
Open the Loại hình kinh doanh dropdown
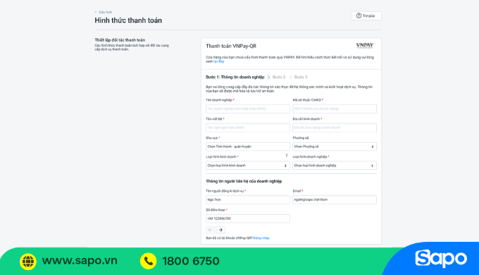tap(248, 166)
